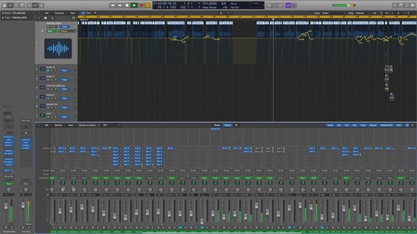Open the List Editors icon at top right
The width and height of the screenshot is (417, 234).
pyautogui.click(x=395, y=5)
